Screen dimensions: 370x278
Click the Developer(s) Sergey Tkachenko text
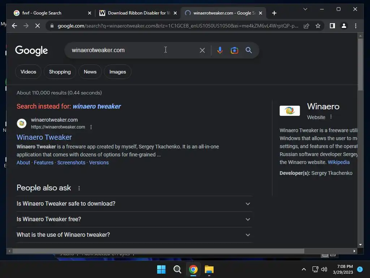click(x=316, y=173)
